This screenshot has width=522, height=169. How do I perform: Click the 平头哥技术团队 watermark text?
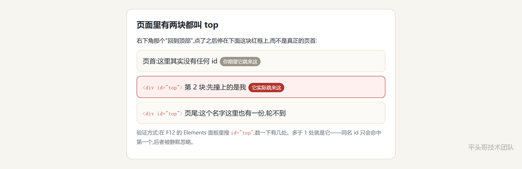[x=491, y=147]
